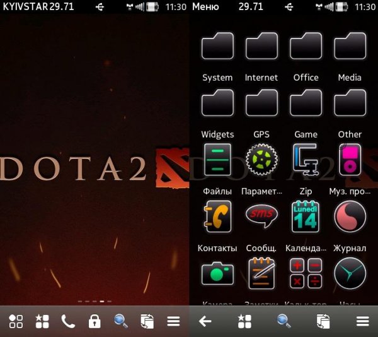Open the GPS folder
This screenshot has height=337, width=378.
pyautogui.click(x=261, y=103)
